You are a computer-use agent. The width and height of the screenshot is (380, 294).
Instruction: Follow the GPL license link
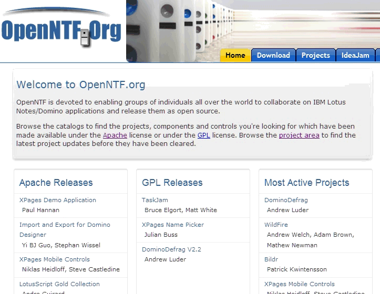coord(203,135)
